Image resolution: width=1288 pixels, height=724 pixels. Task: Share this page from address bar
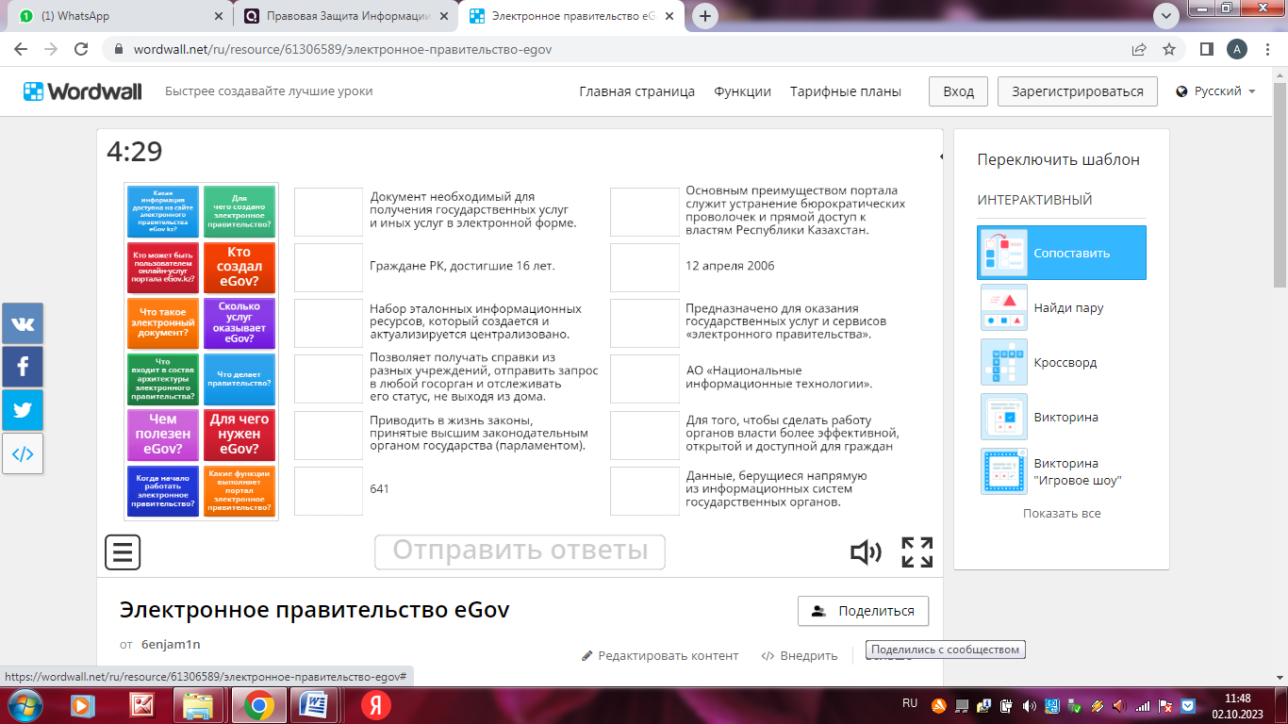pyautogui.click(x=1140, y=49)
